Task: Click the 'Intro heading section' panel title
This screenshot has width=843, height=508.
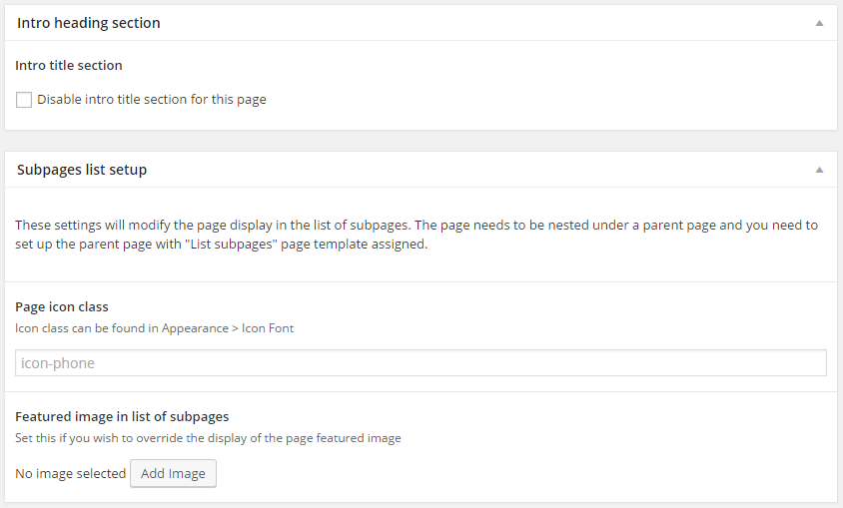Action: tap(89, 23)
